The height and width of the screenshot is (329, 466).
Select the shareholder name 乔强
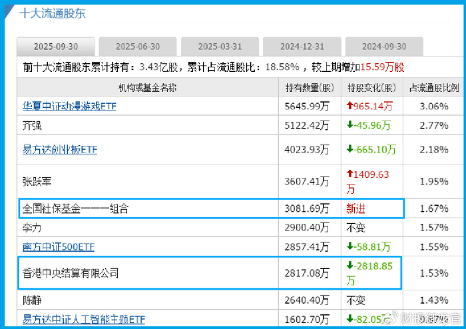[32, 125]
